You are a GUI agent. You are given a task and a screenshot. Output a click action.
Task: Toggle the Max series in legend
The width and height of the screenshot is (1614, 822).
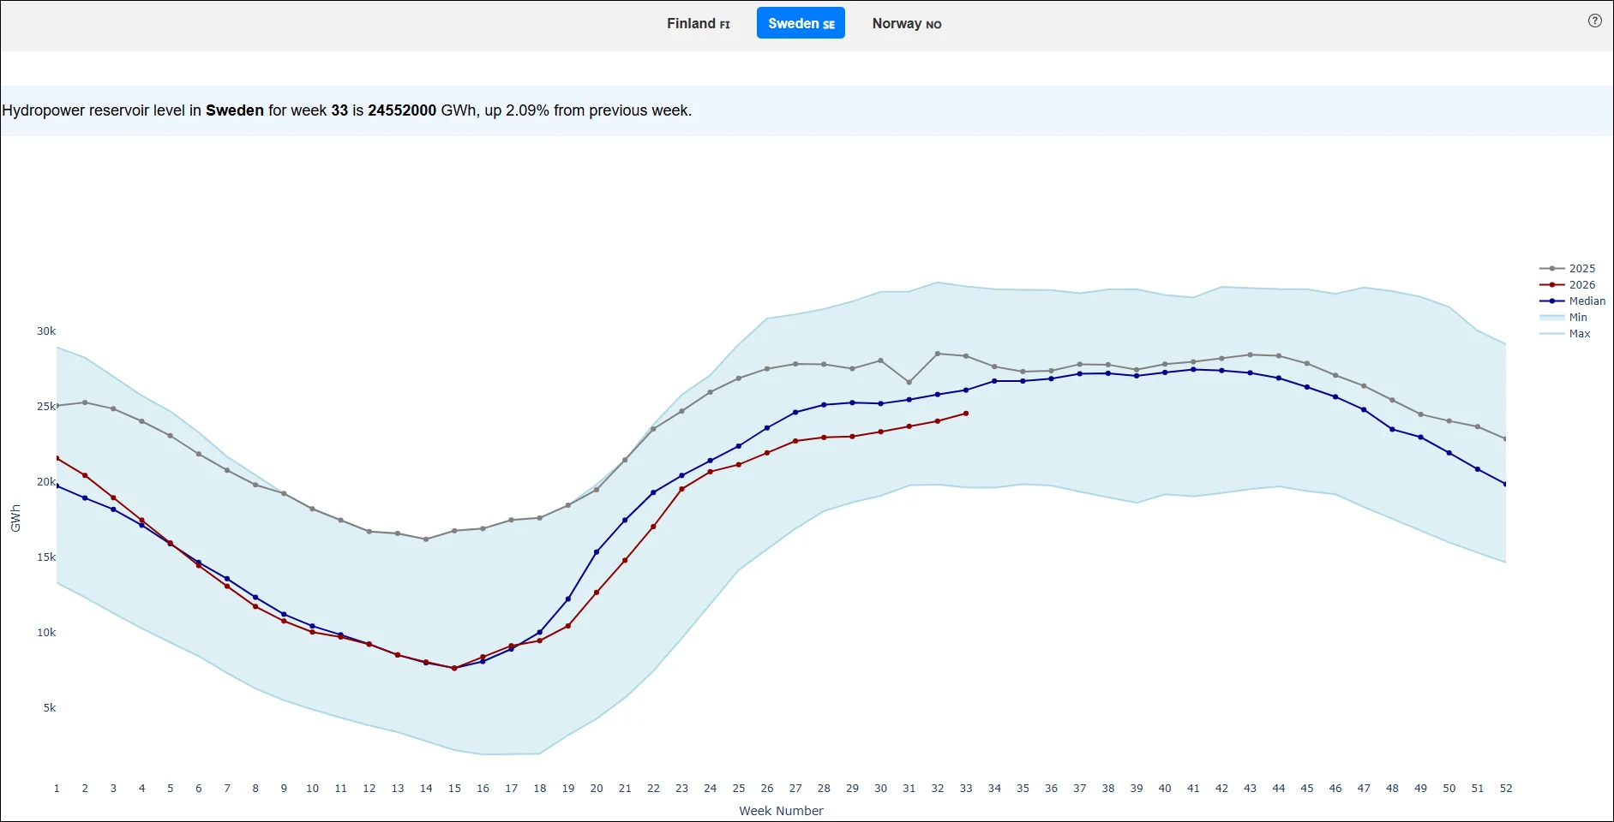pyautogui.click(x=1565, y=333)
